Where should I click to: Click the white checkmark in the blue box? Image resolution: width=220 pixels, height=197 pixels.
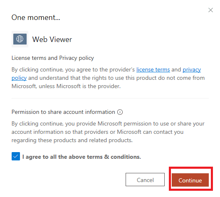point(16,156)
